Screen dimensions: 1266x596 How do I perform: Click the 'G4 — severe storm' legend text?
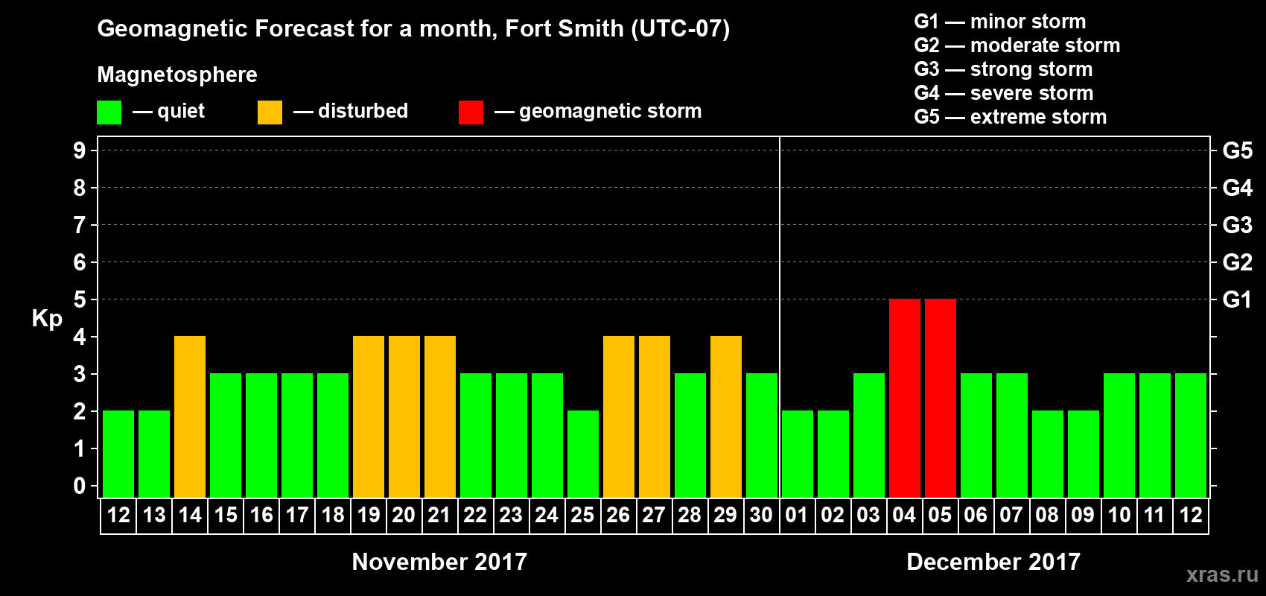coord(1004,93)
